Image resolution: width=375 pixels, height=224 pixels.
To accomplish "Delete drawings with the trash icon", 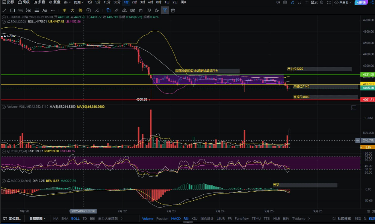I will point(173,11).
